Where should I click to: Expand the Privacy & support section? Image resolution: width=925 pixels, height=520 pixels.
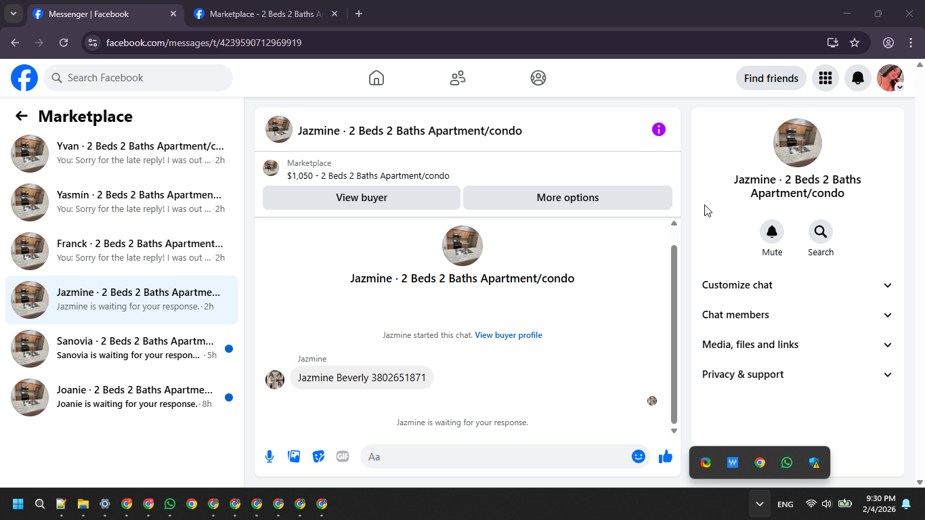click(798, 374)
